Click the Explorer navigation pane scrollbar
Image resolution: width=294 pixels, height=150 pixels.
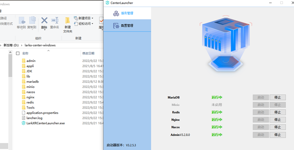tap(10, 66)
